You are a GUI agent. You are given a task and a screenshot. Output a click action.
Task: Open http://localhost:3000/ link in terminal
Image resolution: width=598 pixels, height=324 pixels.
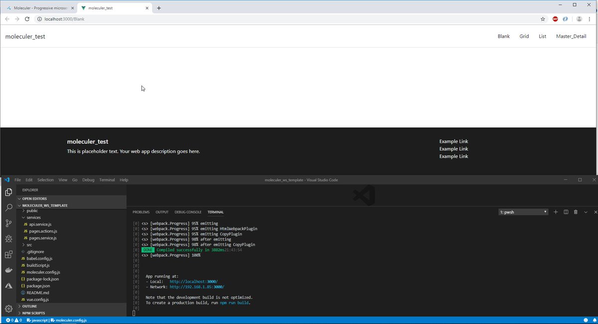point(193,281)
